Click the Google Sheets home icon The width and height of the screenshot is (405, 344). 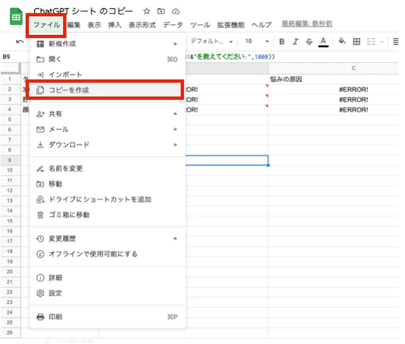16,17
